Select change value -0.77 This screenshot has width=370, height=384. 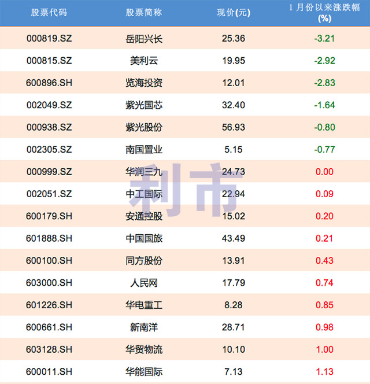click(x=324, y=149)
